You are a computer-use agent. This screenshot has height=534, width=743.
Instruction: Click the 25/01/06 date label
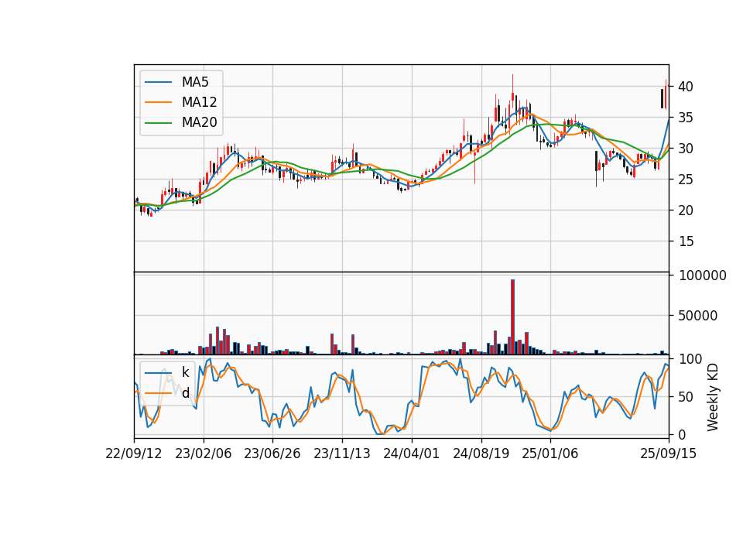(550, 454)
